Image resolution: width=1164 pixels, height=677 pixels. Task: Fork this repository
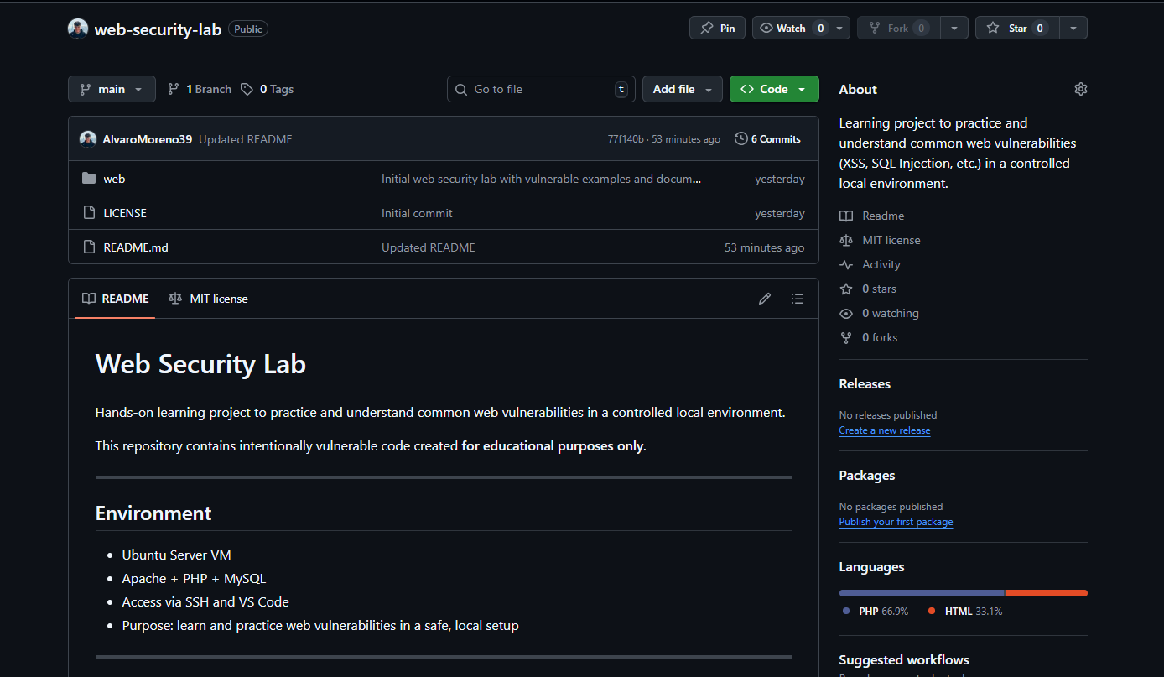click(896, 27)
